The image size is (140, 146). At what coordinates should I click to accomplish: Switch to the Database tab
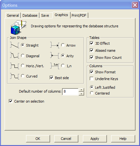pos(30,15)
